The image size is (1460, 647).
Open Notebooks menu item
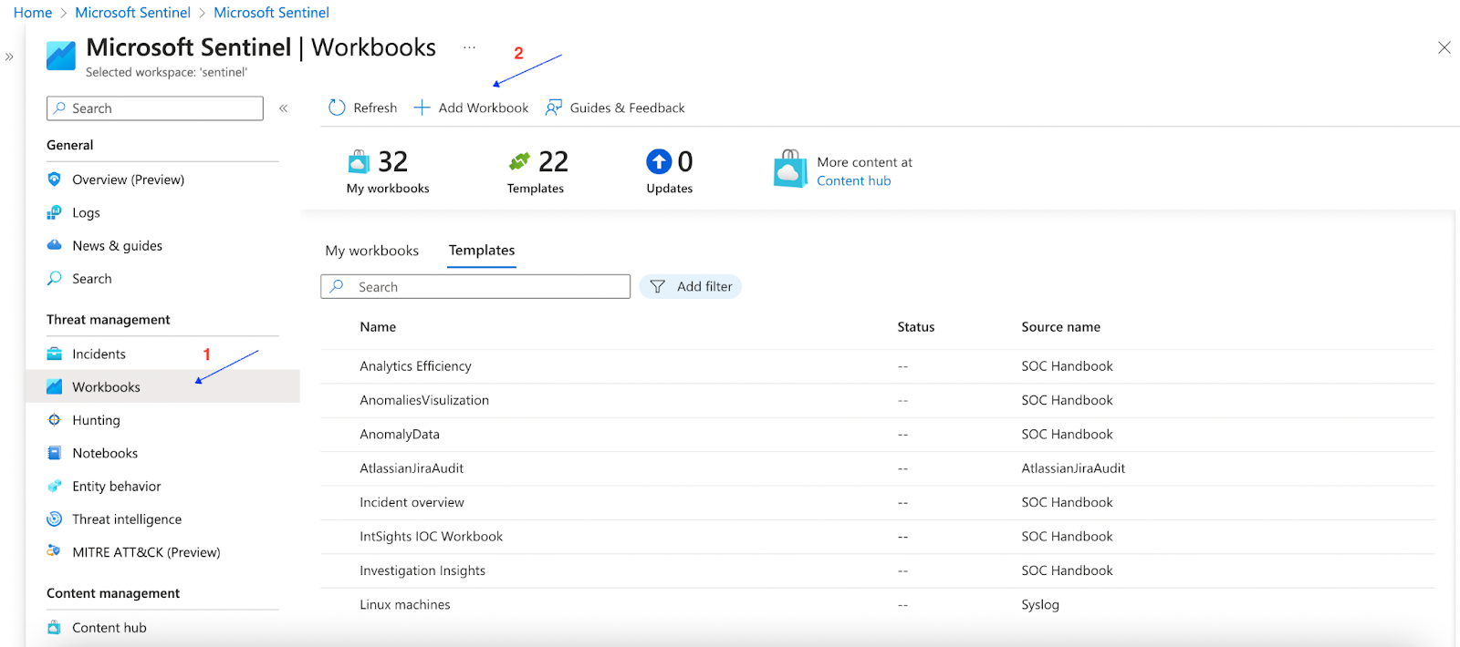click(105, 453)
